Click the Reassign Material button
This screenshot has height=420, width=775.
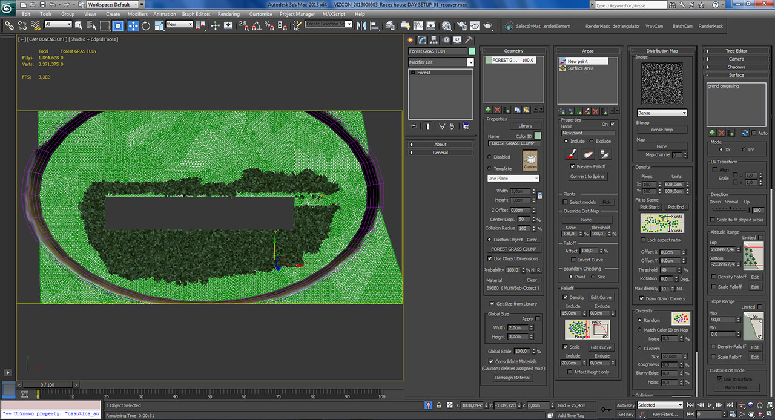512,378
